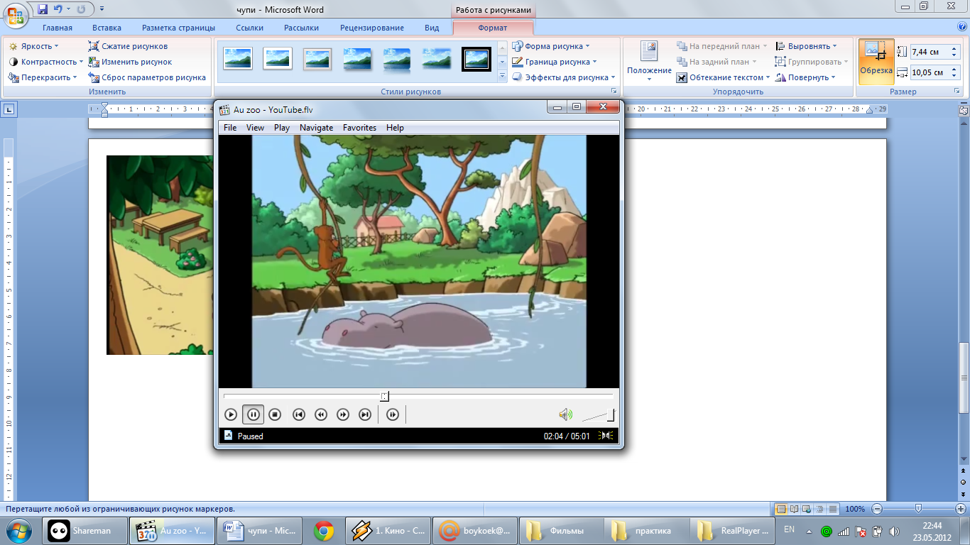
Task: Undo the last action in Word
Action: 58,9
